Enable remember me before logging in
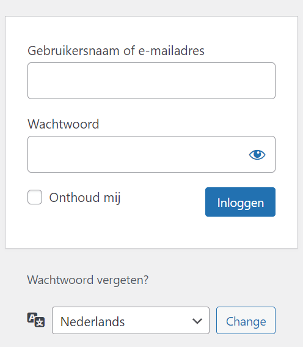303x347 pixels. tap(35, 197)
